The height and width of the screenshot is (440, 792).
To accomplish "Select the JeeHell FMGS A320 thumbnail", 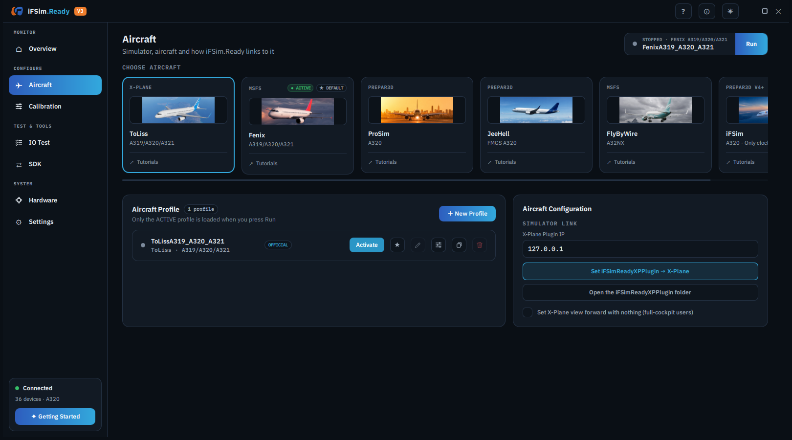I will (x=536, y=110).
